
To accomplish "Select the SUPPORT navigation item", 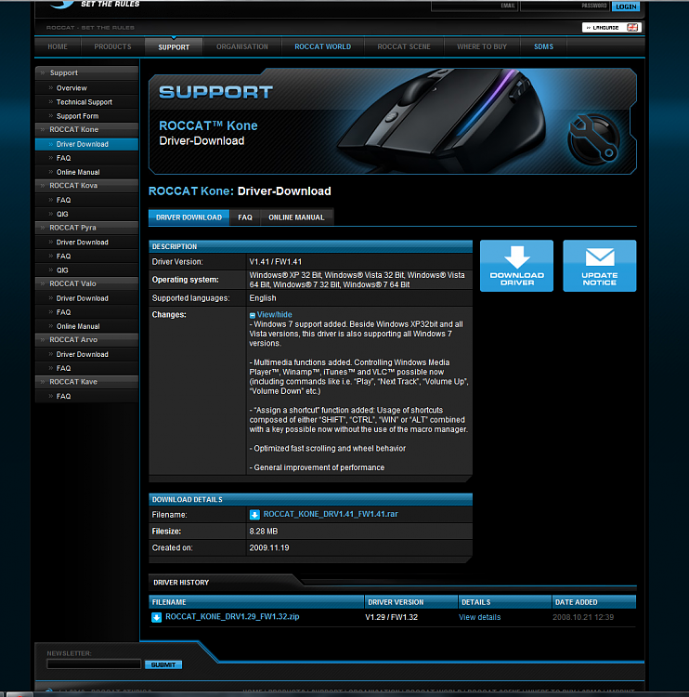I will coord(174,47).
